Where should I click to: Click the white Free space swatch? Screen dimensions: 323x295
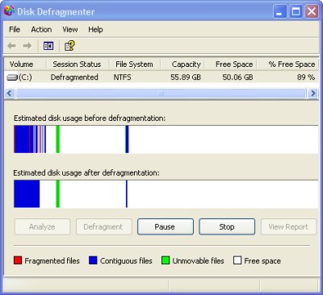237,260
